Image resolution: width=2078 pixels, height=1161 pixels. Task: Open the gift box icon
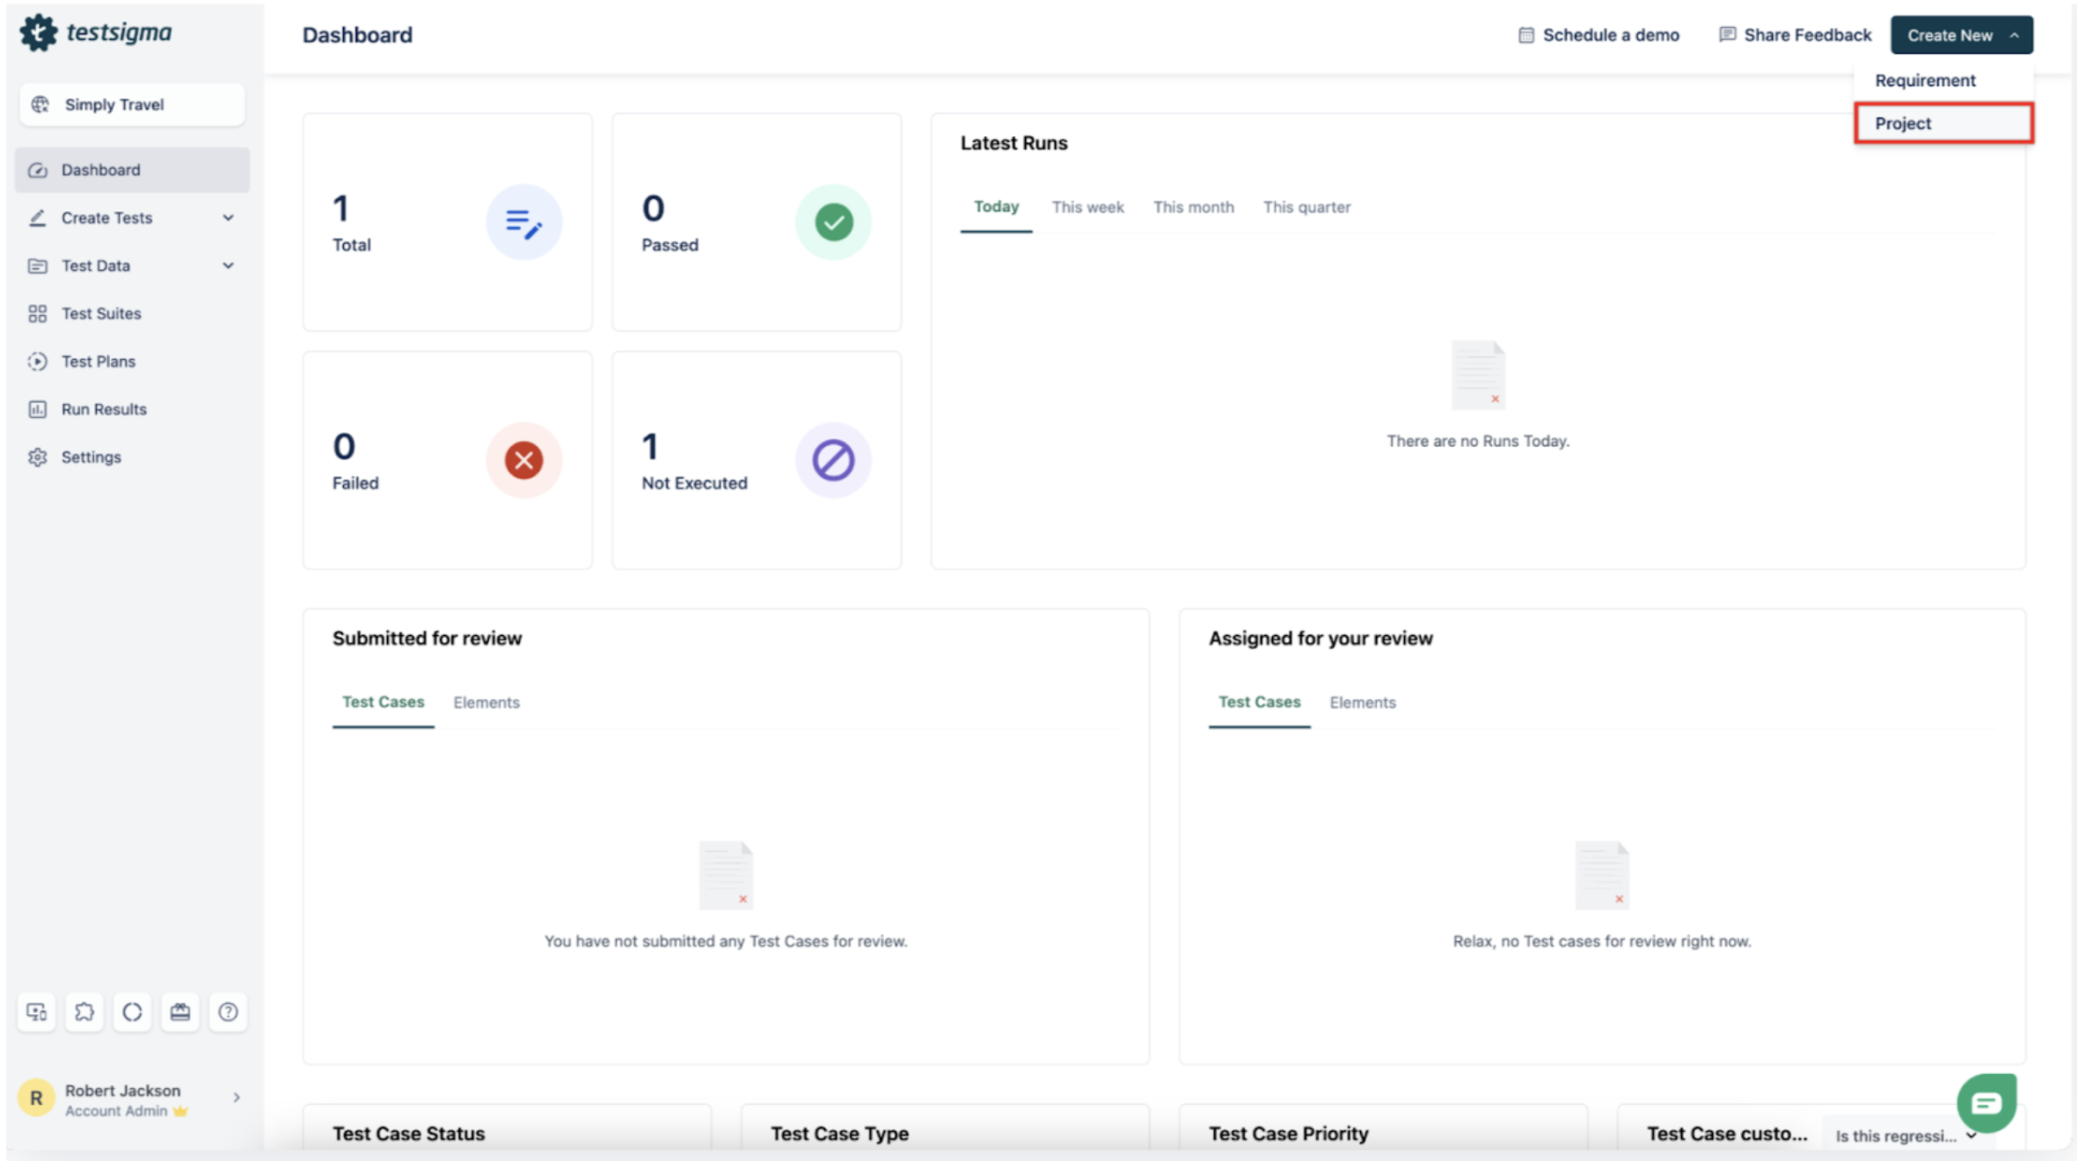point(180,1011)
